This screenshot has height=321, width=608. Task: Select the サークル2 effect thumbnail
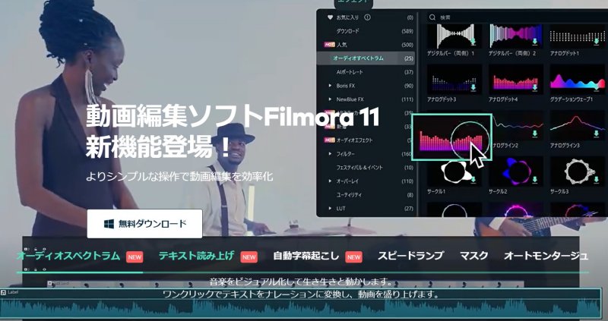point(516,172)
